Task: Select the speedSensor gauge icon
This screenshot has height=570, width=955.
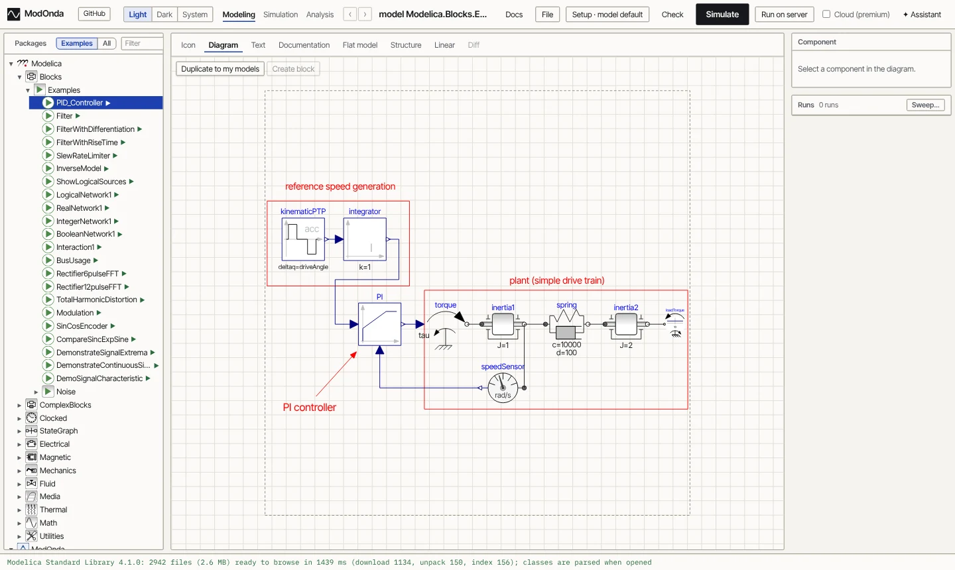Action: click(x=503, y=388)
